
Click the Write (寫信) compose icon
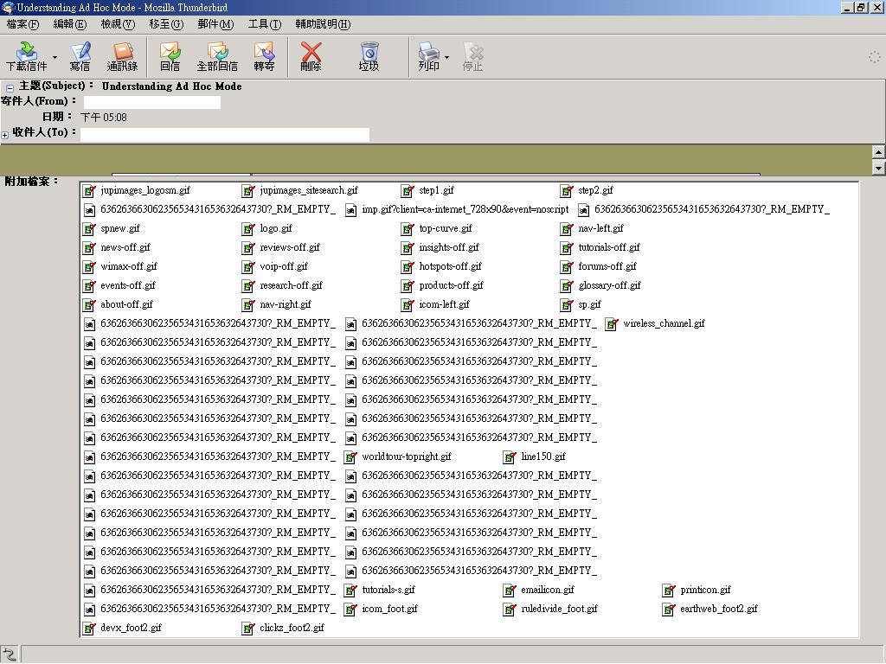point(80,53)
